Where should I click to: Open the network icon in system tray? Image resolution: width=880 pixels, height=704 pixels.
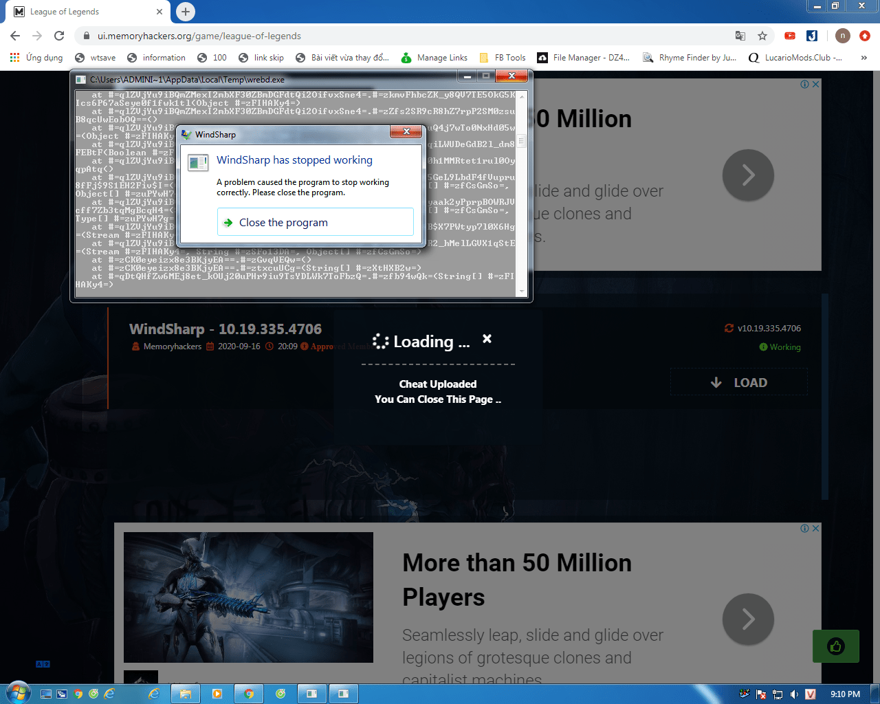[x=778, y=694]
